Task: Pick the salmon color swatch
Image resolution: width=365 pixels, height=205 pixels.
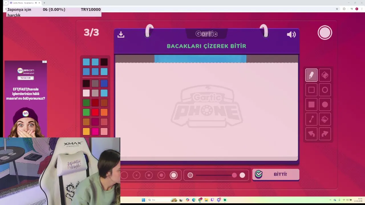Action: 104,122
